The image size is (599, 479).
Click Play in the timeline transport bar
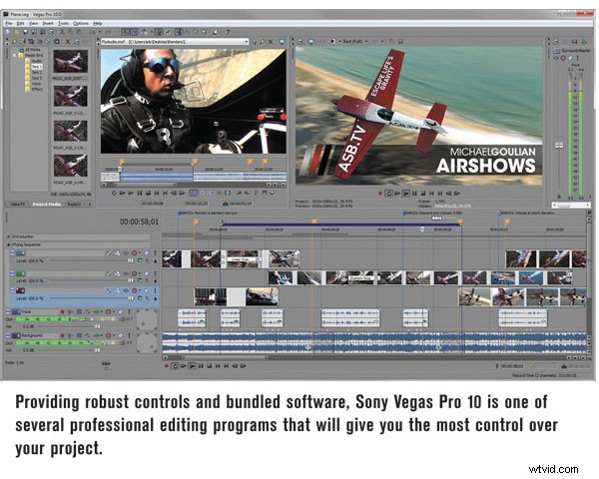click(x=192, y=366)
